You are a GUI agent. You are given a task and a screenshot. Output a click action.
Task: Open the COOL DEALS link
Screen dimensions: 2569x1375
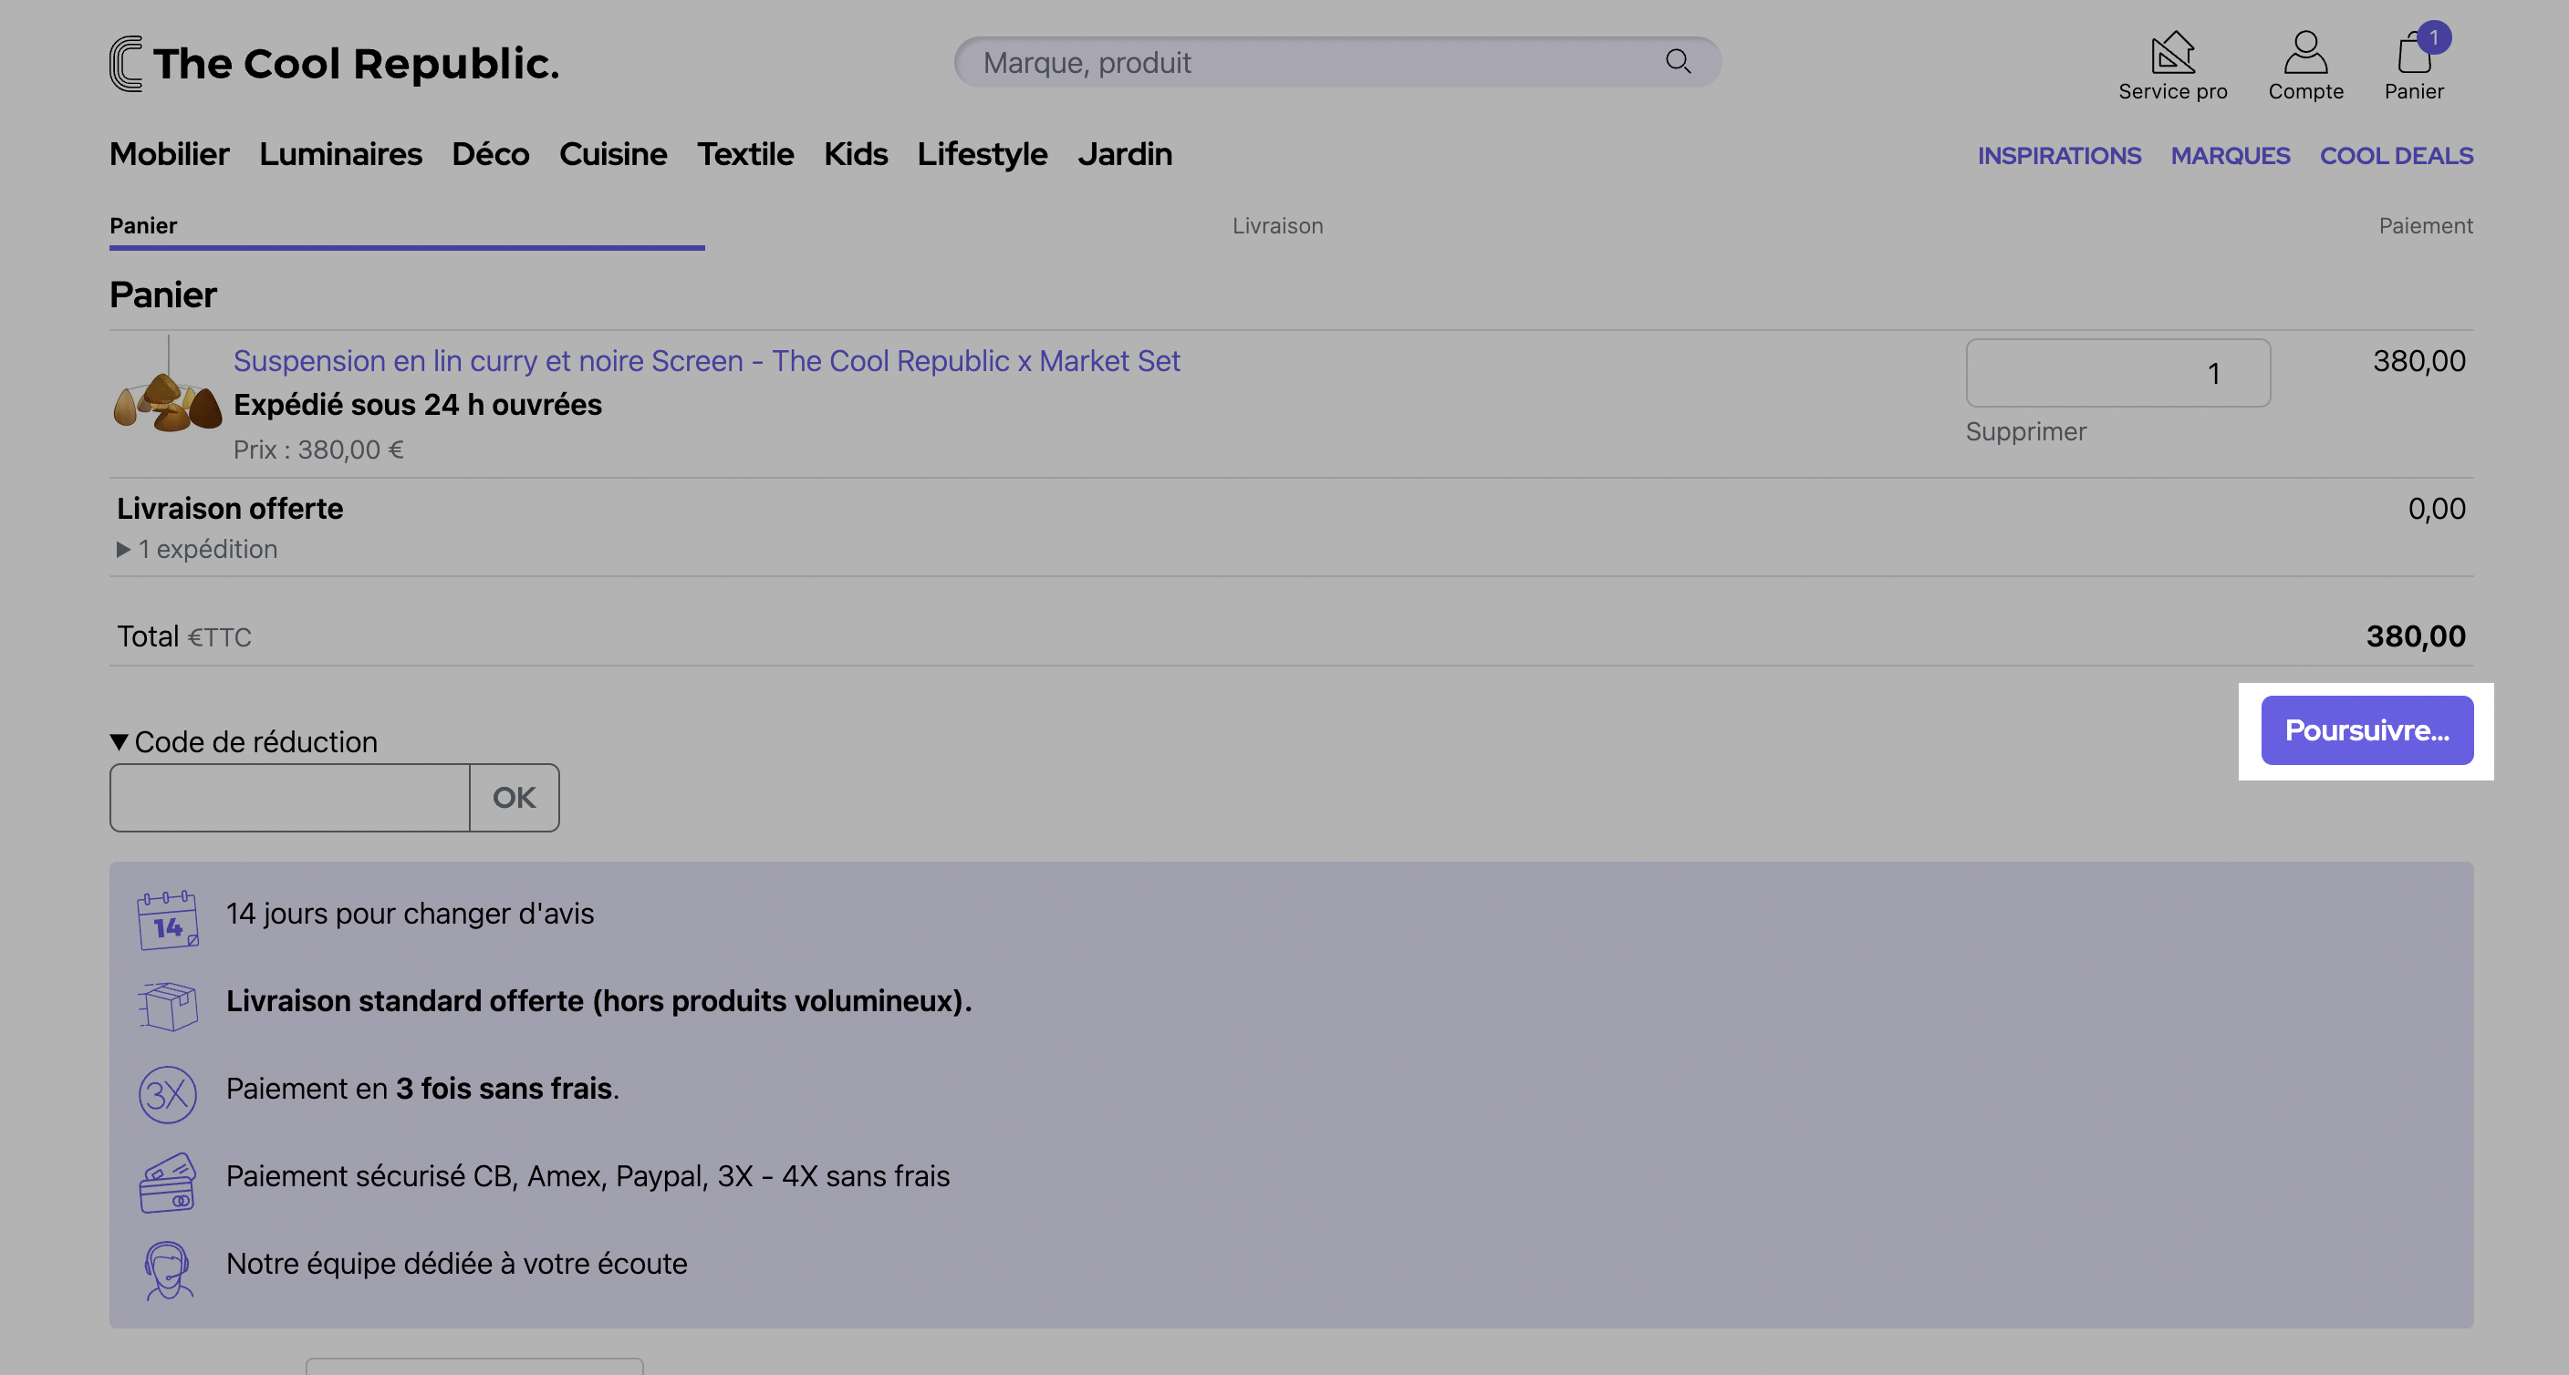pos(2397,156)
